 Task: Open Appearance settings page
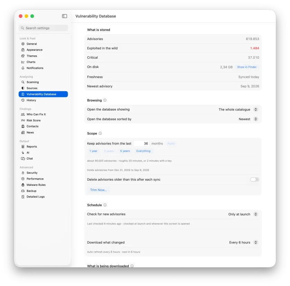click(x=43, y=50)
